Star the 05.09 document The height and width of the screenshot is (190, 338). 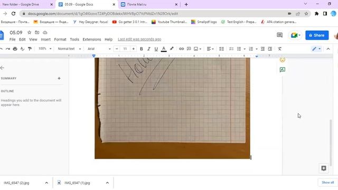pos(30,33)
